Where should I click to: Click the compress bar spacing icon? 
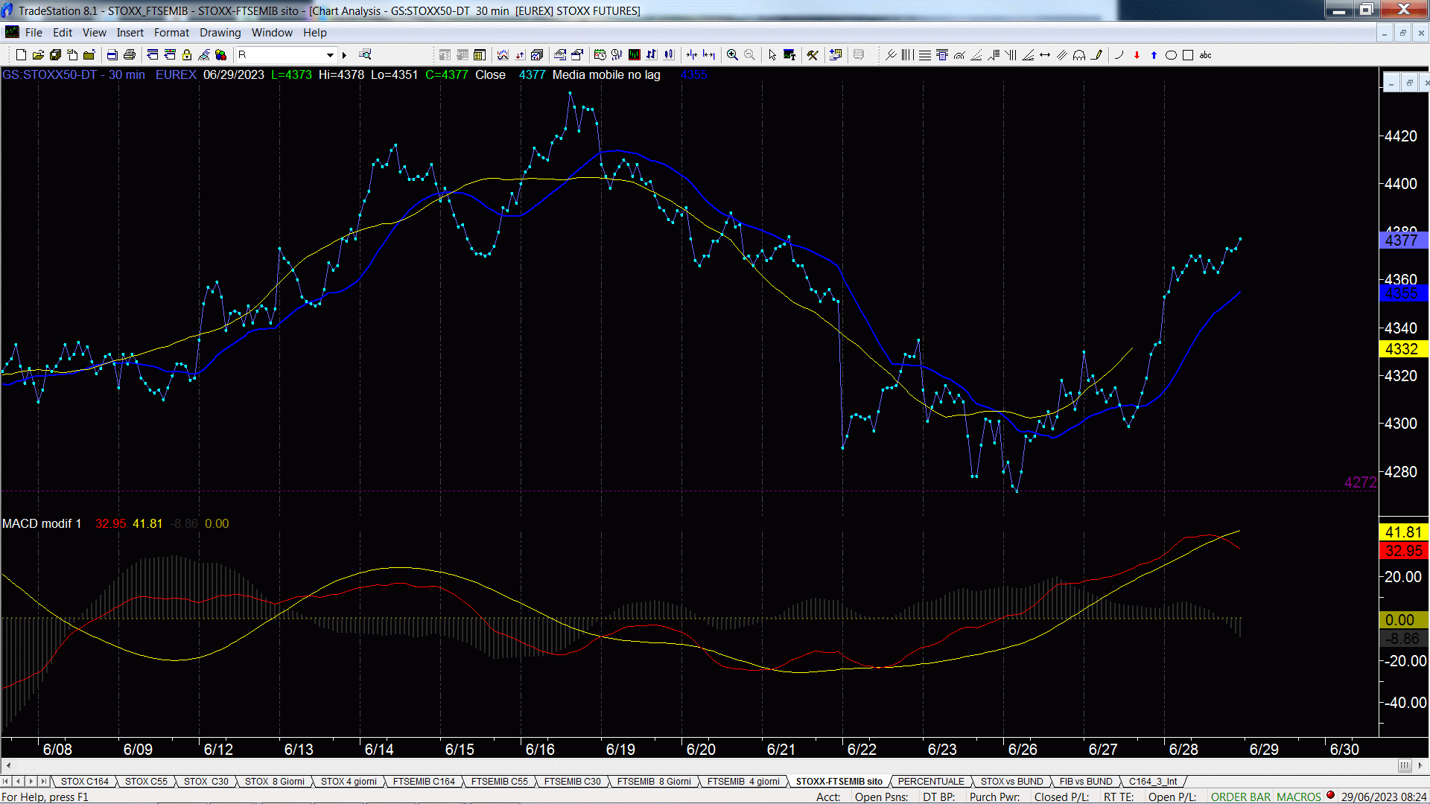692,55
